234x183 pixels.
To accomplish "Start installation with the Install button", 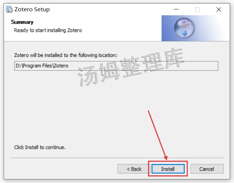I will point(168,169).
